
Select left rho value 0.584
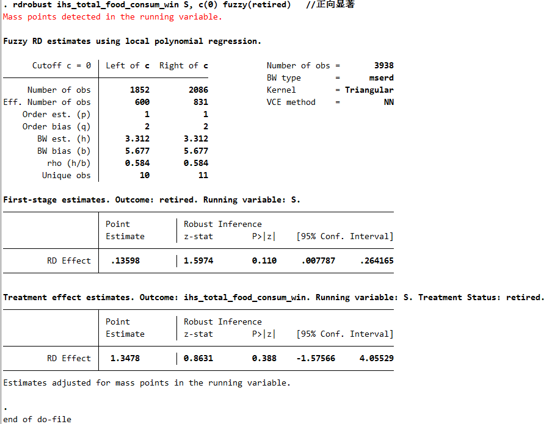click(x=137, y=163)
